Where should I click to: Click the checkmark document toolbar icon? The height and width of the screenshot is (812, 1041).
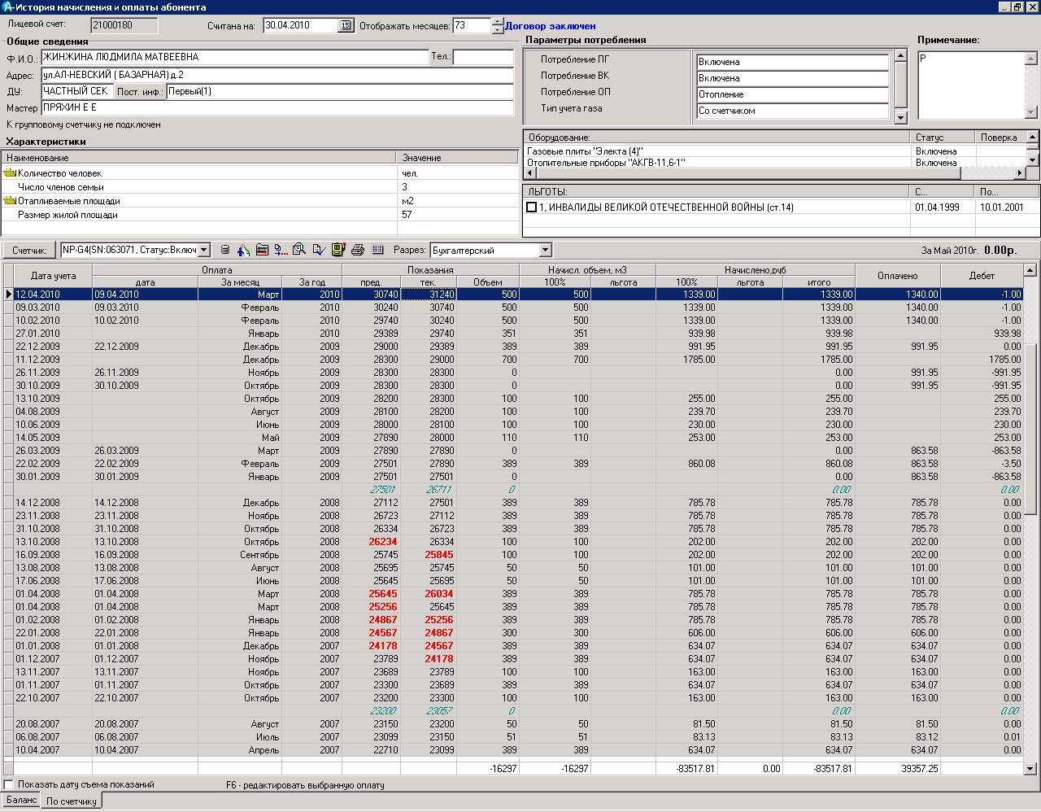(319, 250)
